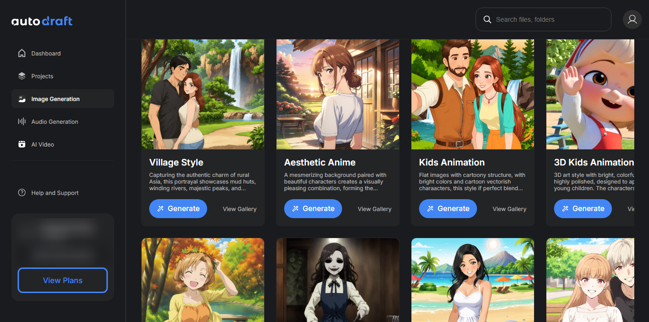649x322 pixels.
Task: Generate a 3D Kids Animation image
Action: coord(583,209)
